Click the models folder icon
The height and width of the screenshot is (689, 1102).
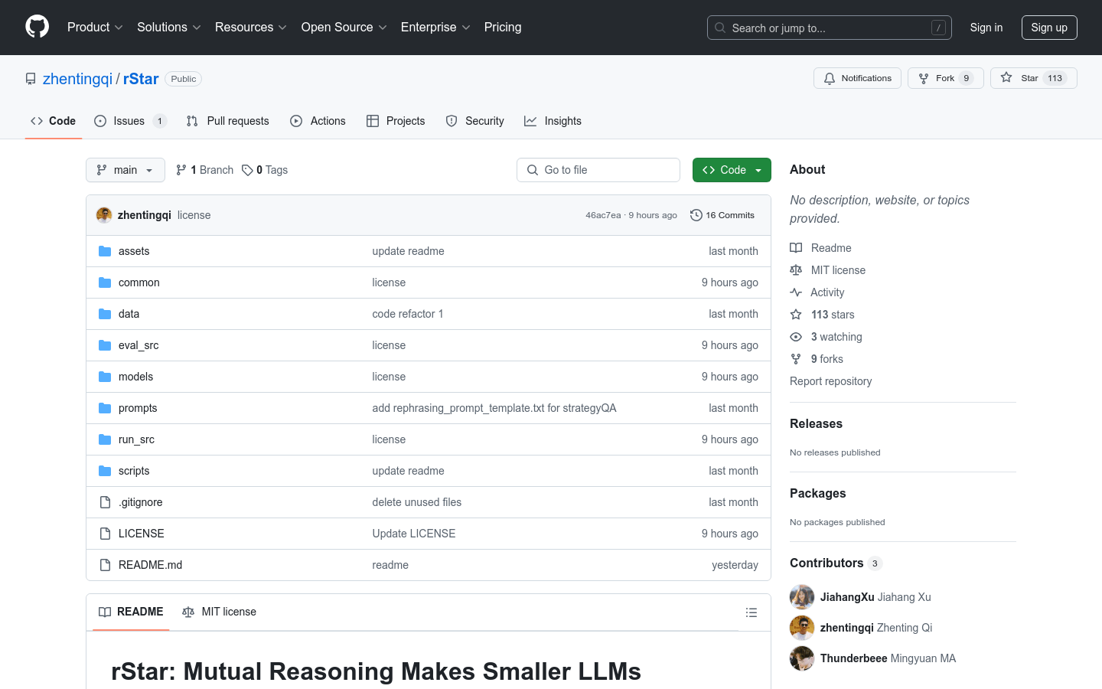(x=105, y=377)
